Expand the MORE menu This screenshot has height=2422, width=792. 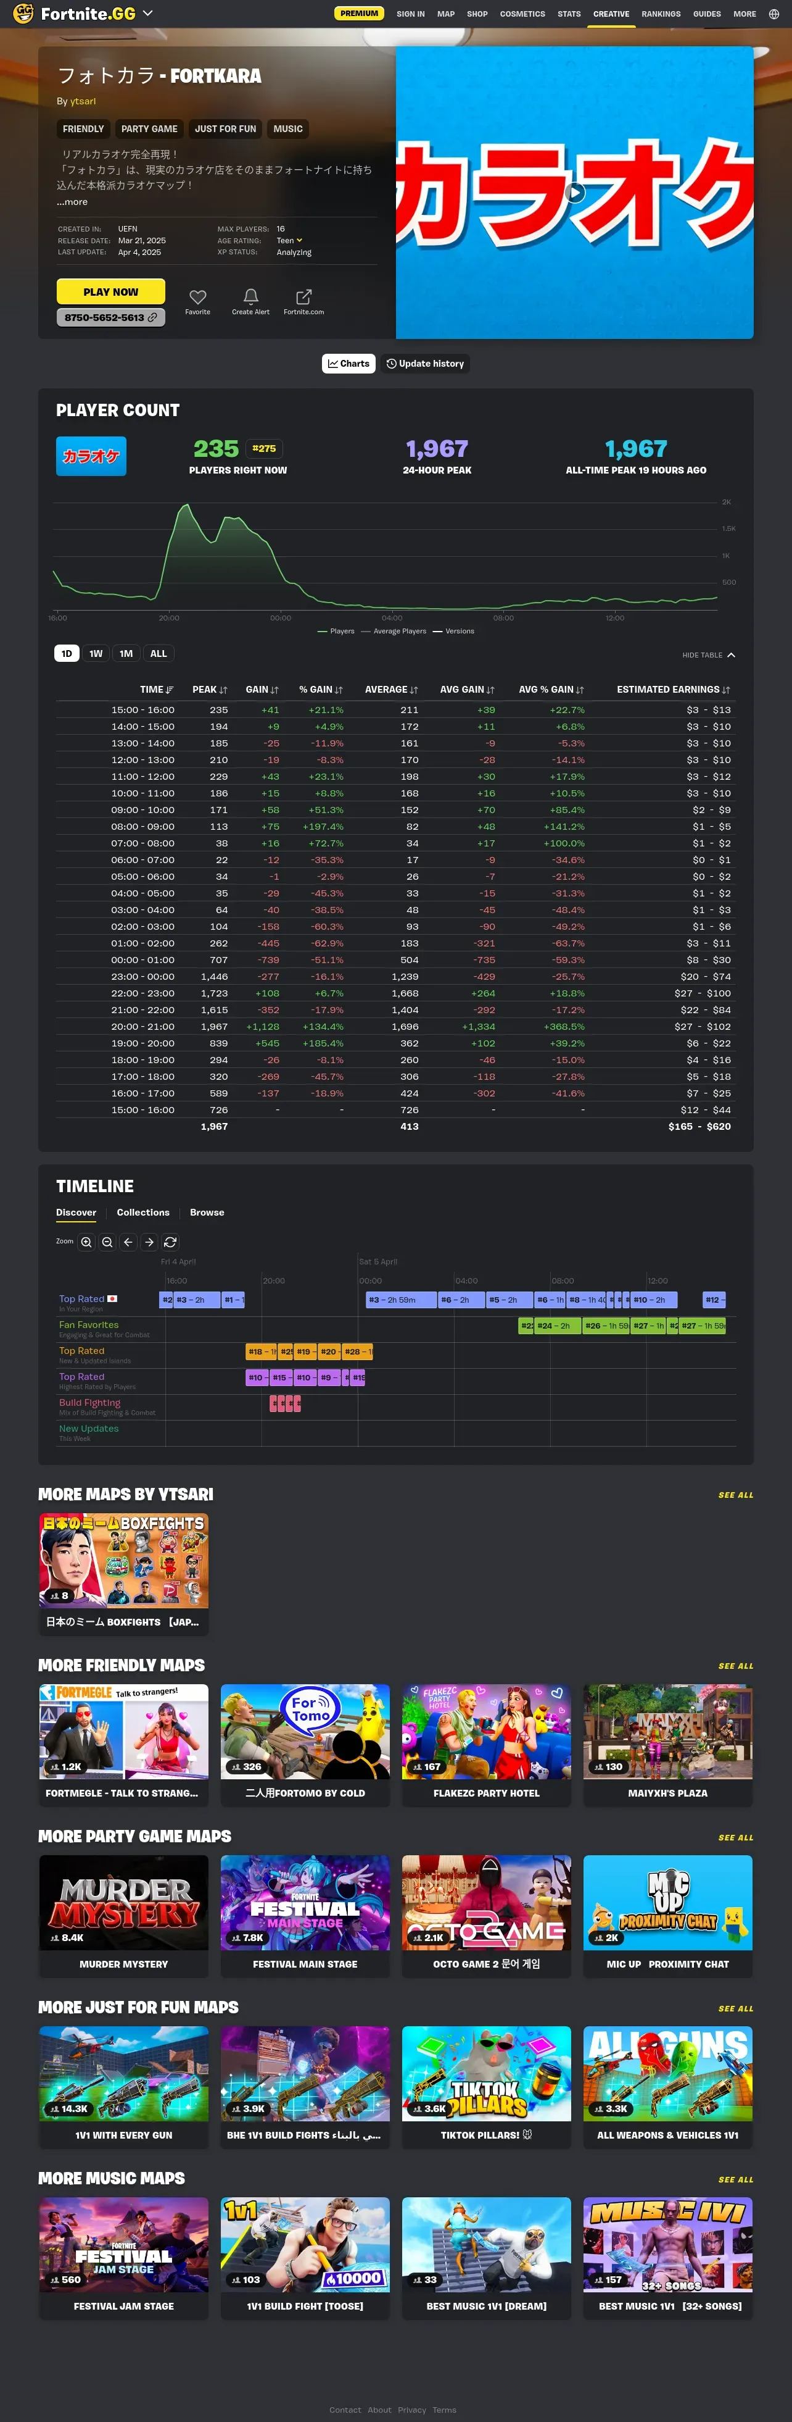745,14
